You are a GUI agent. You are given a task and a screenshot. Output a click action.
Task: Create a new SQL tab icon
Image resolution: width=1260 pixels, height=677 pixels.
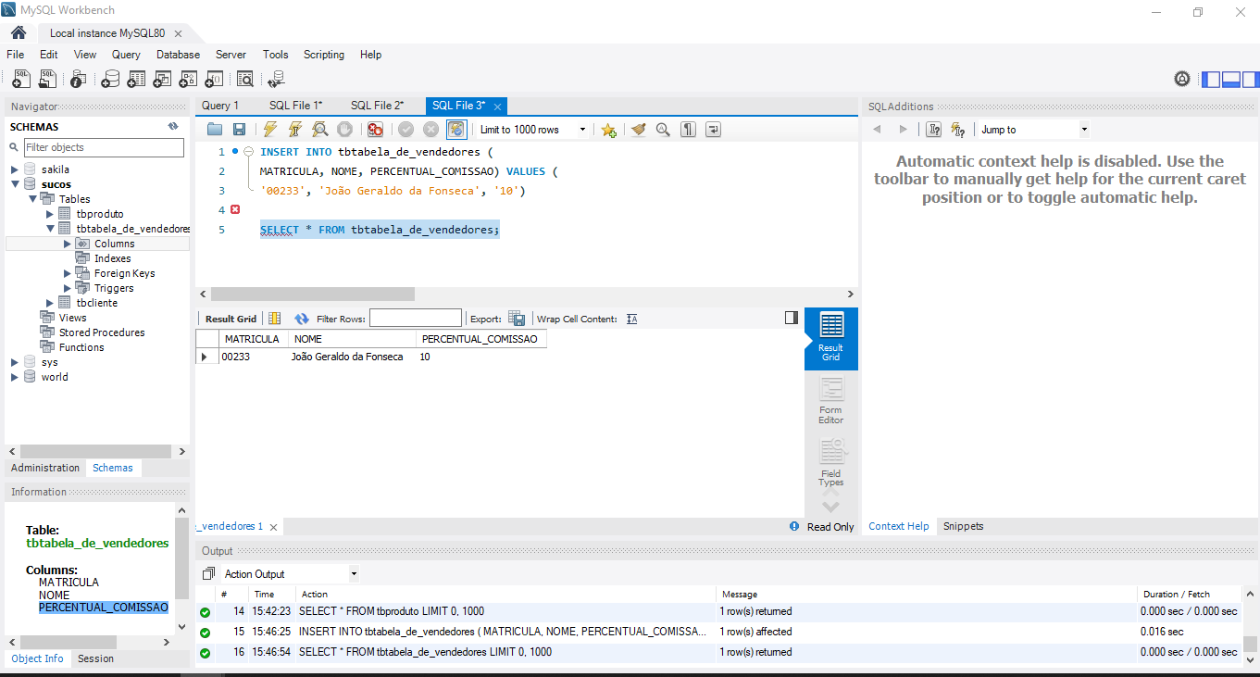point(19,79)
